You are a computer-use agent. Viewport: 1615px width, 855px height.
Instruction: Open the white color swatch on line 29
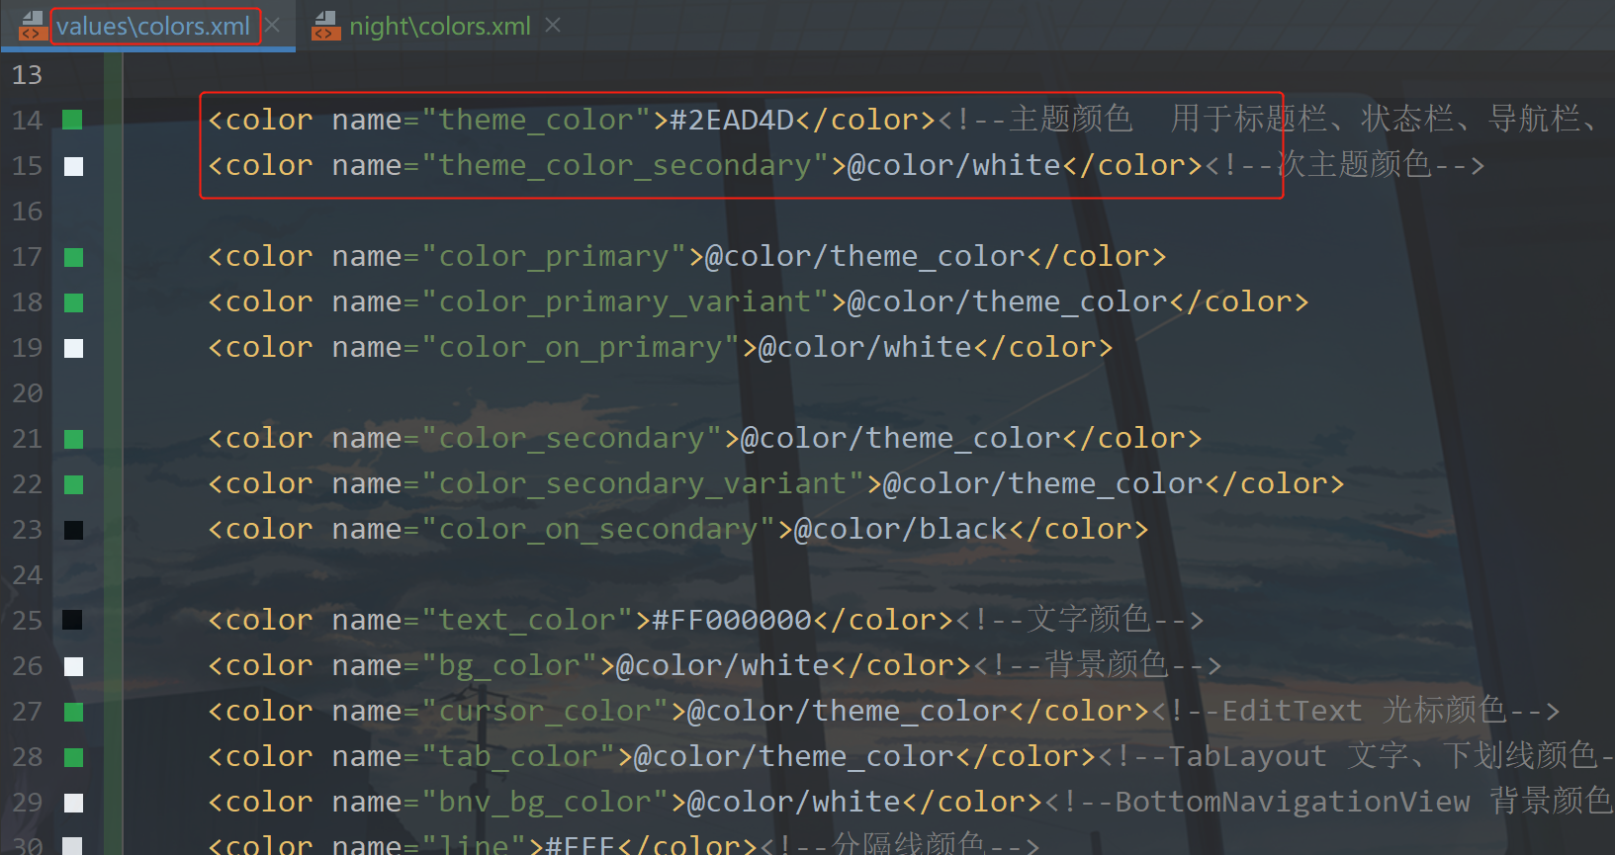coord(73,803)
